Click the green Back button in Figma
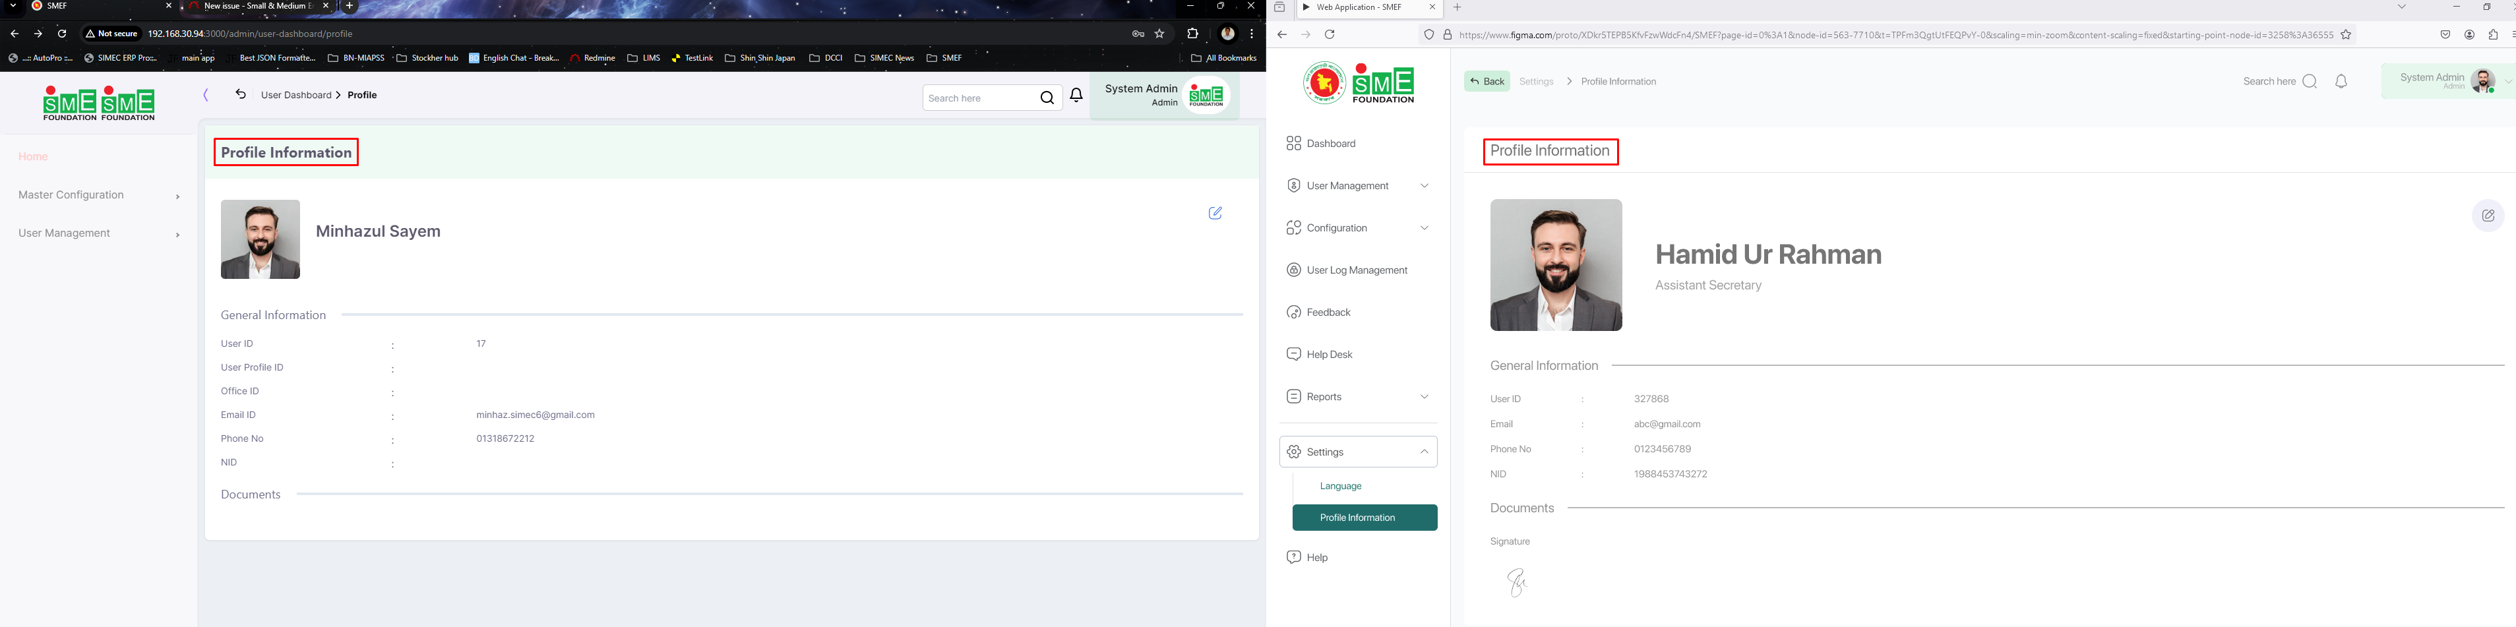The image size is (2516, 627). click(x=1487, y=81)
